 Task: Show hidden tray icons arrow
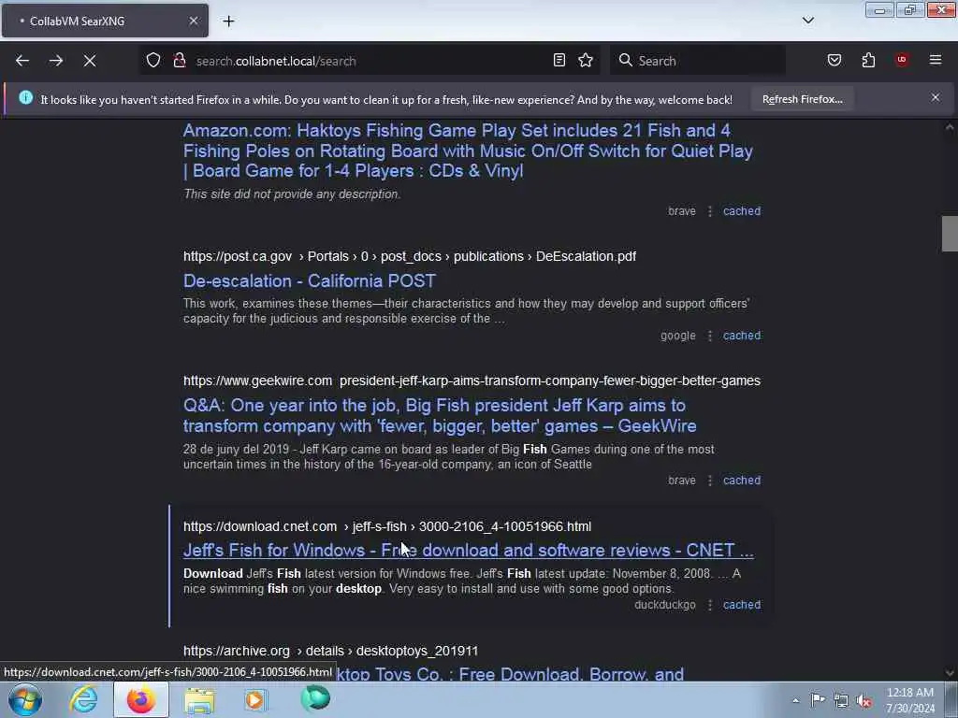tap(795, 701)
